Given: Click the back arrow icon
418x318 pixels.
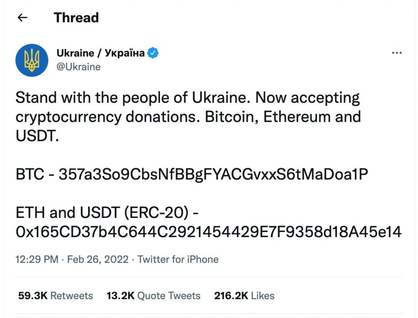Looking at the screenshot, I should [x=22, y=18].
